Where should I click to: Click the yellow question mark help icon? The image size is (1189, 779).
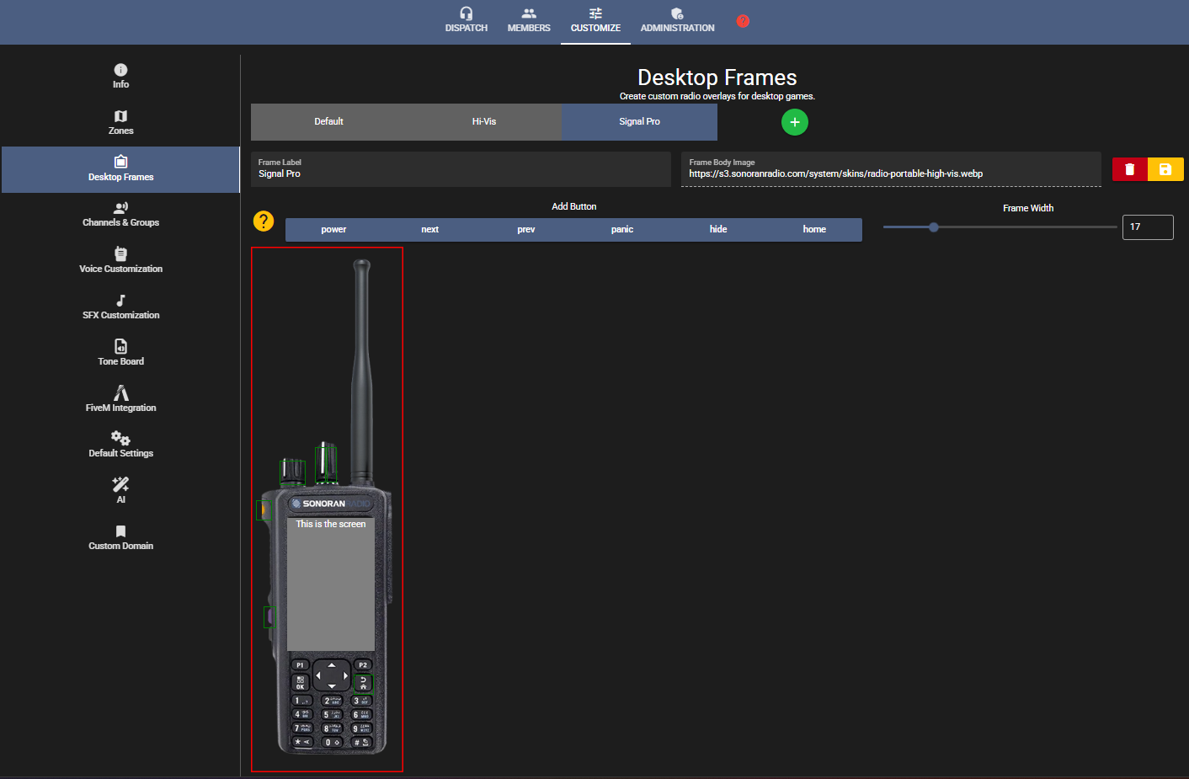264,221
